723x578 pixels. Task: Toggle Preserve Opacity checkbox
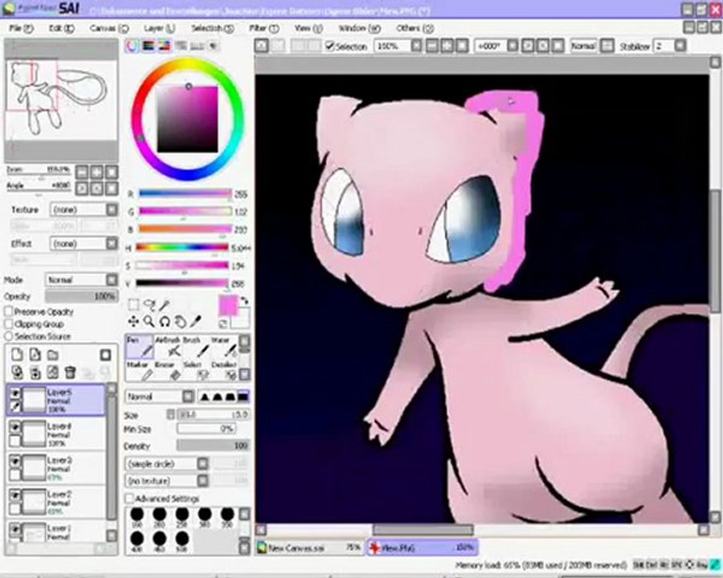(x=8, y=312)
